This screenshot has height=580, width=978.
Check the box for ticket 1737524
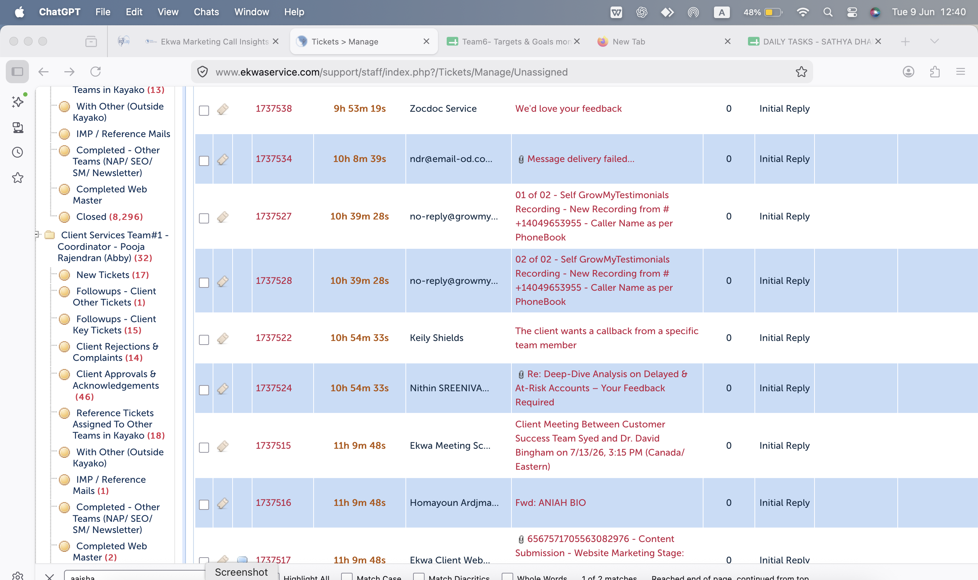click(x=204, y=390)
